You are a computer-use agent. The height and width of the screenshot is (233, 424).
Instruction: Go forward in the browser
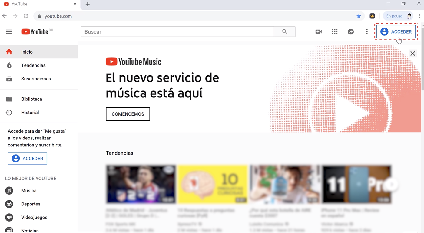coord(15,16)
